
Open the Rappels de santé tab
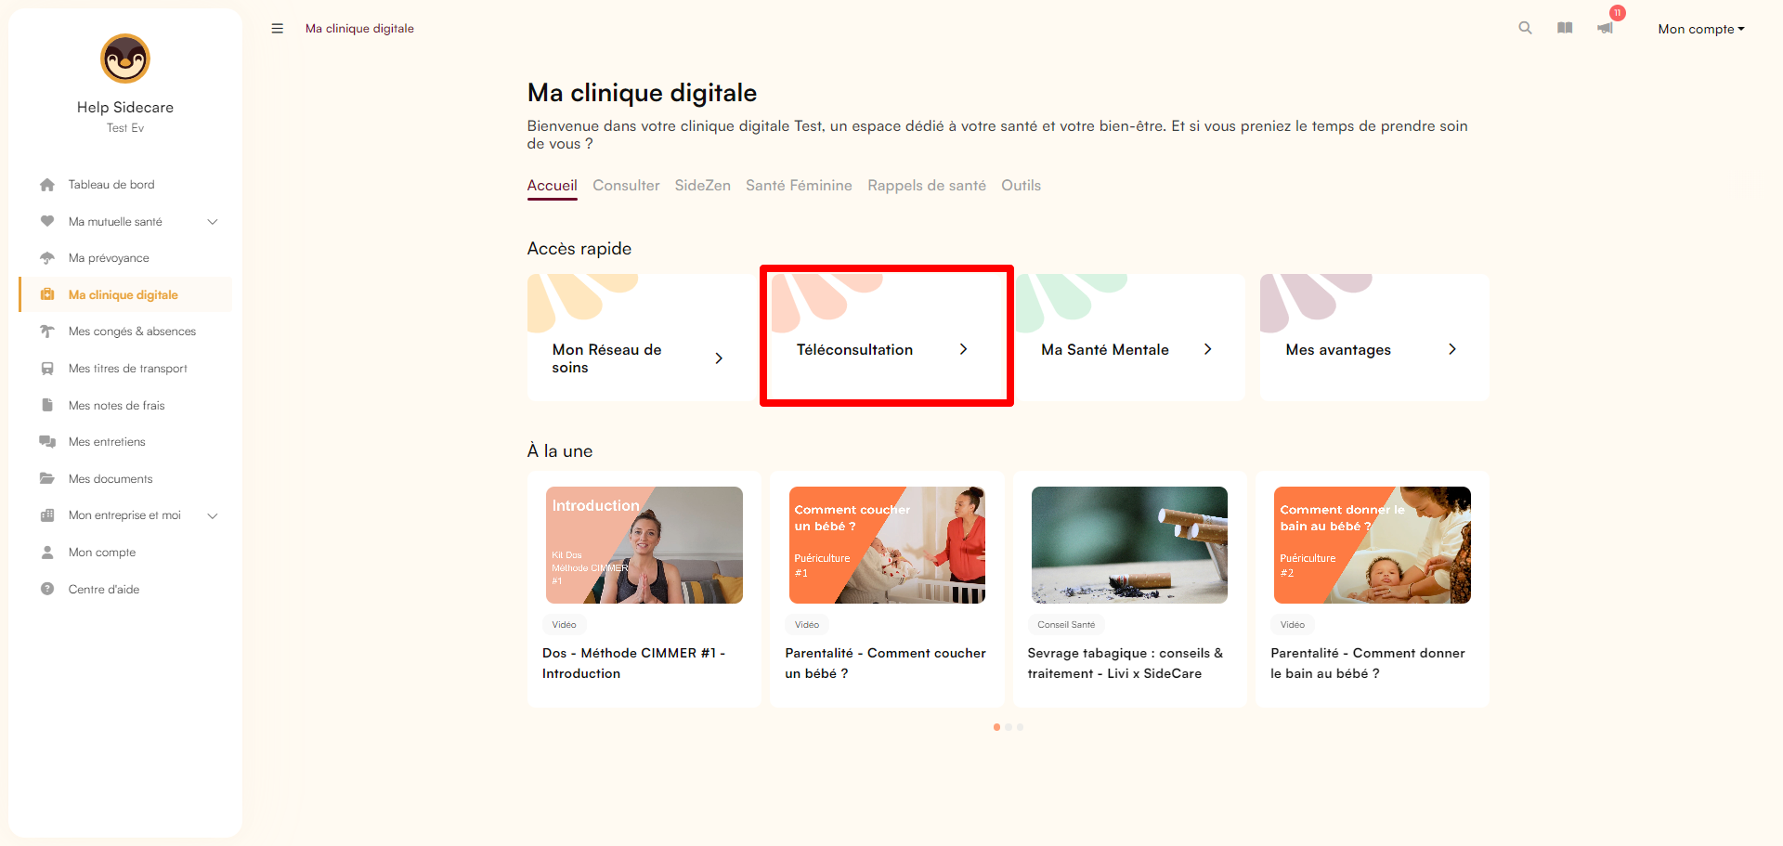coord(927,186)
